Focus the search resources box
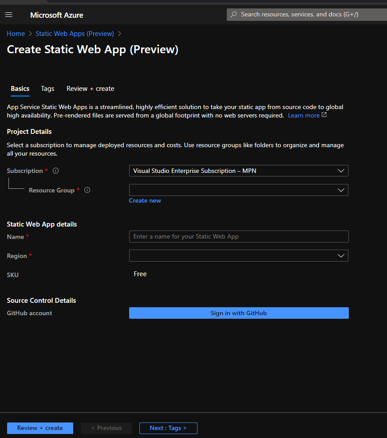Viewport: 387px width, 438px height. (x=307, y=15)
